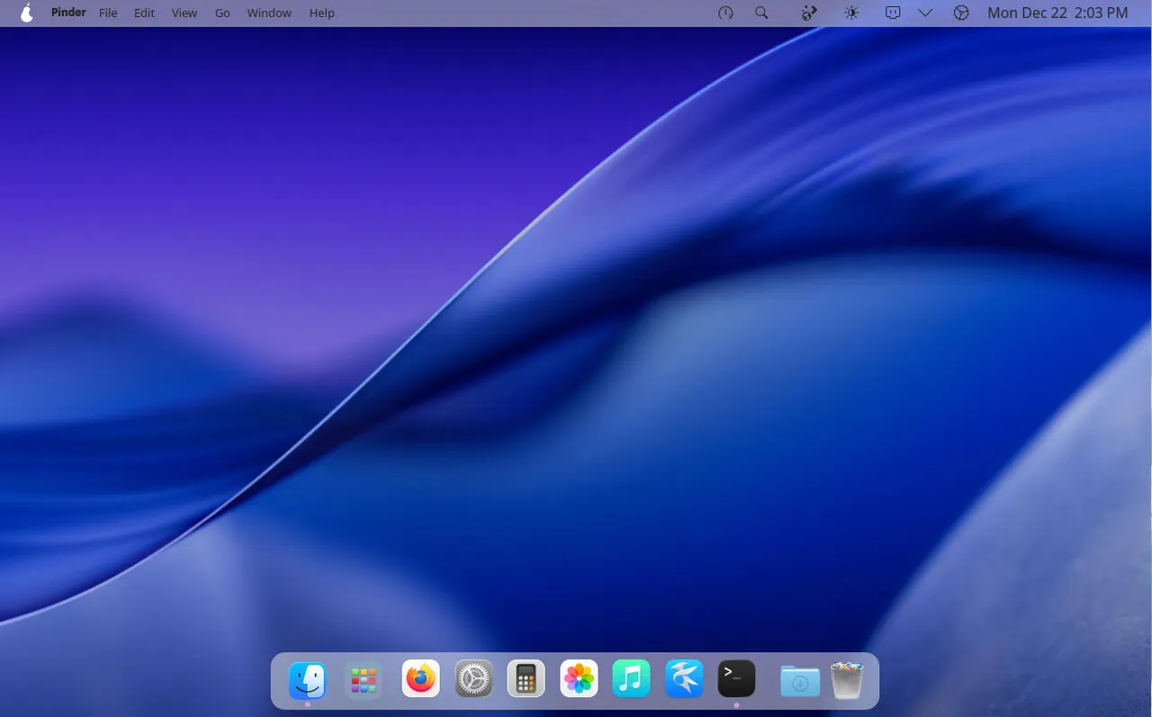Open the Downloads folder in dock
This screenshot has height=717, width=1152.
(x=799, y=681)
